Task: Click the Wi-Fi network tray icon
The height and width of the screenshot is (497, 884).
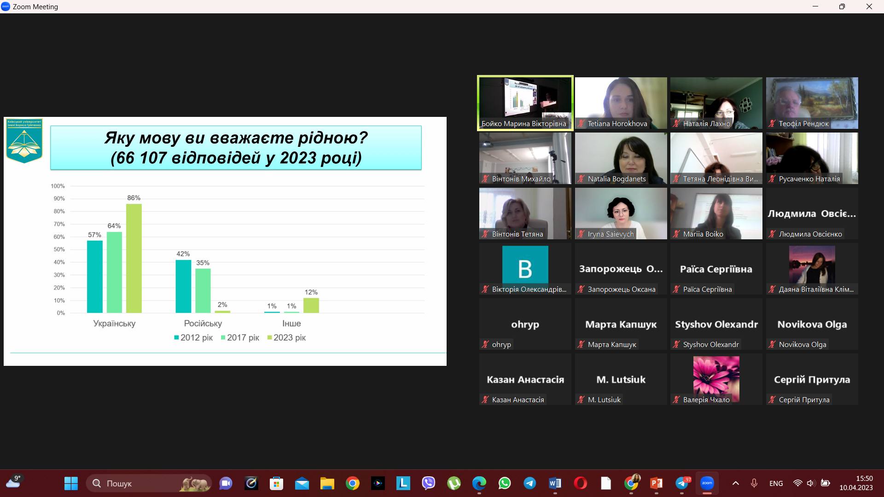Action: [x=798, y=483]
